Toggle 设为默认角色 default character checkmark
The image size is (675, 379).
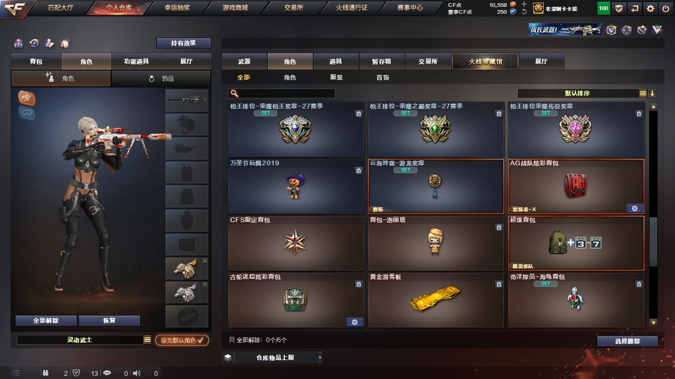[x=182, y=340]
